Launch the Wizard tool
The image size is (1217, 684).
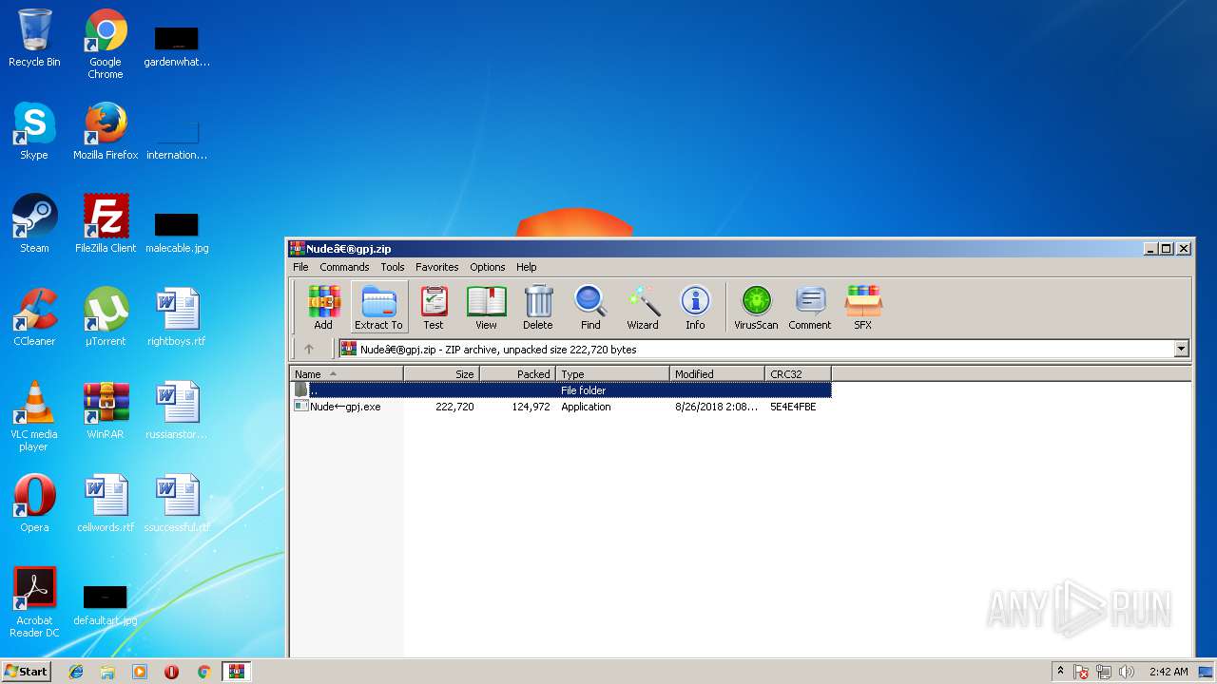click(643, 307)
